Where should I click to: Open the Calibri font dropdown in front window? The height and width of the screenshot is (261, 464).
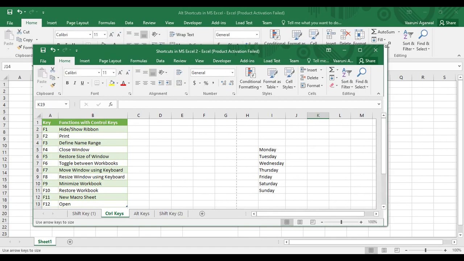click(x=99, y=72)
